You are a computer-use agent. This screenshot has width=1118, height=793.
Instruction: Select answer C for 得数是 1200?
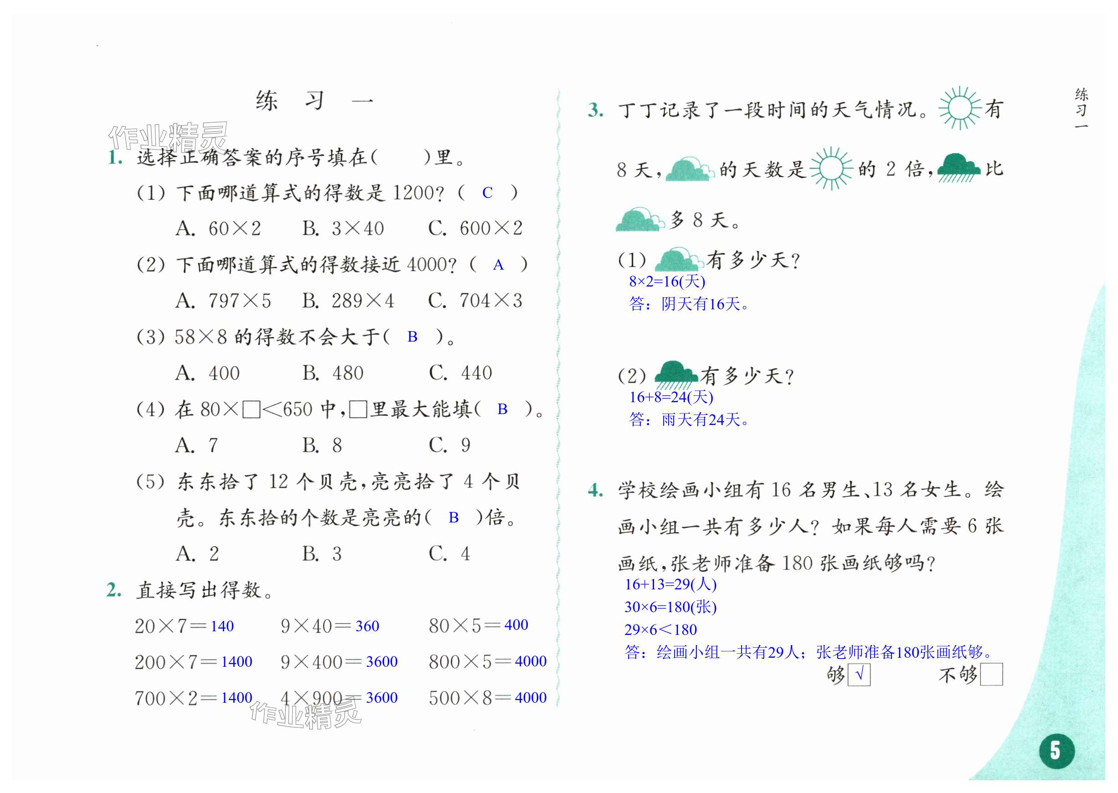click(x=487, y=193)
